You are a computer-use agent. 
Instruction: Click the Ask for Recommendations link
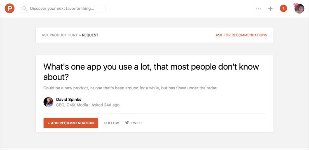point(241,35)
